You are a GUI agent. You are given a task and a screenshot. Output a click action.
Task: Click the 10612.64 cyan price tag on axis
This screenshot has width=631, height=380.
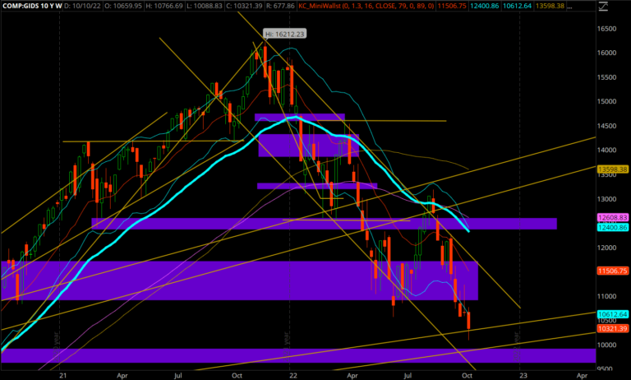coord(612,314)
